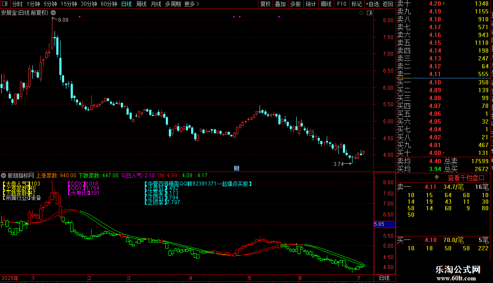493x283 pixels.
Task: Switch to 月线 monthly chart
Action: [x=156, y=4]
